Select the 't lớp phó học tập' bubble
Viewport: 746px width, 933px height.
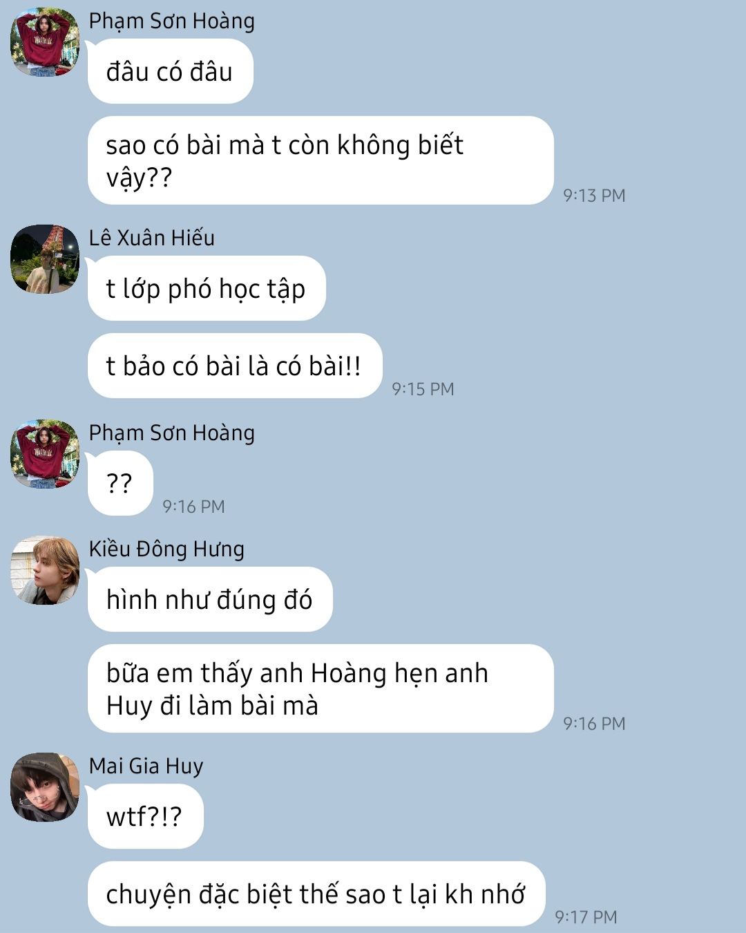[207, 288]
